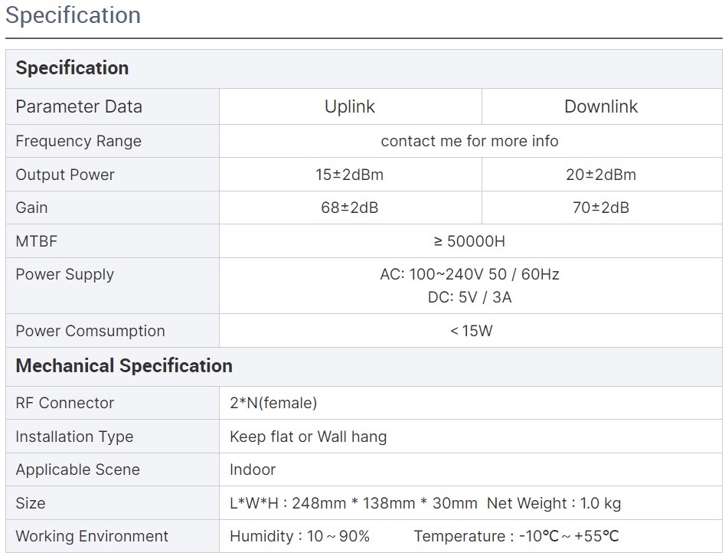This screenshot has width=725, height=556.
Task: Click the "Mechanical Specification" section header
Action: tap(124, 366)
